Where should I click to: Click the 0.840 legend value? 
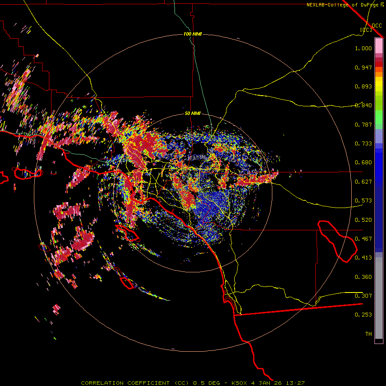click(x=363, y=106)
